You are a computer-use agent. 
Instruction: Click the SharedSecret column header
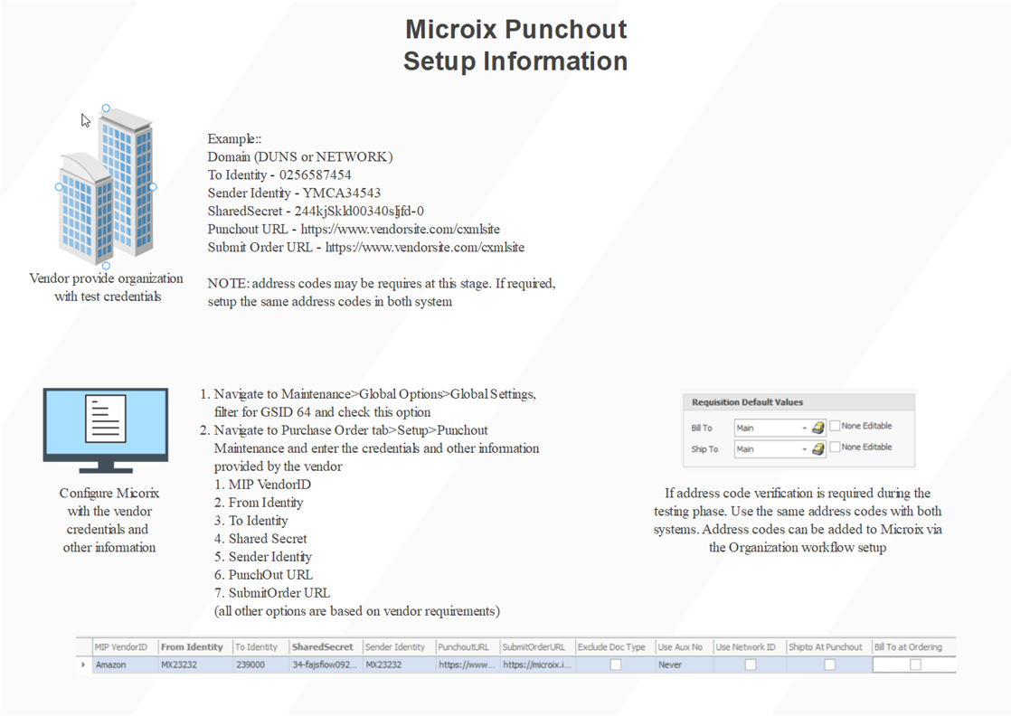tap(323, 647)
